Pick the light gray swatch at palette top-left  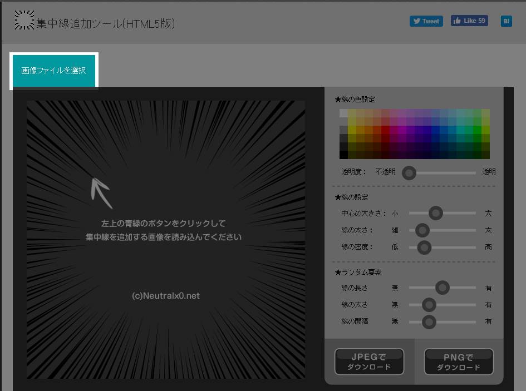(343, 113)
